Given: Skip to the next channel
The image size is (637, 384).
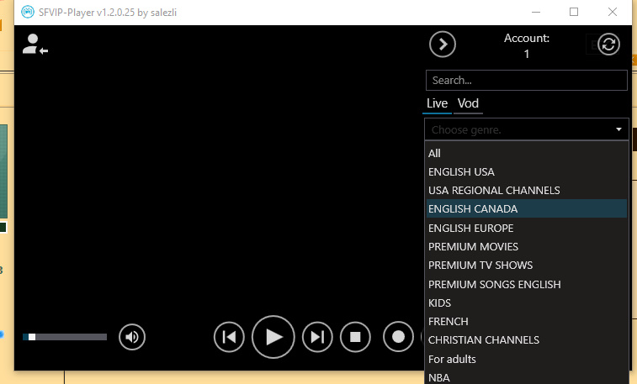Looking at the screenshot, I should [x=317, y=337].
